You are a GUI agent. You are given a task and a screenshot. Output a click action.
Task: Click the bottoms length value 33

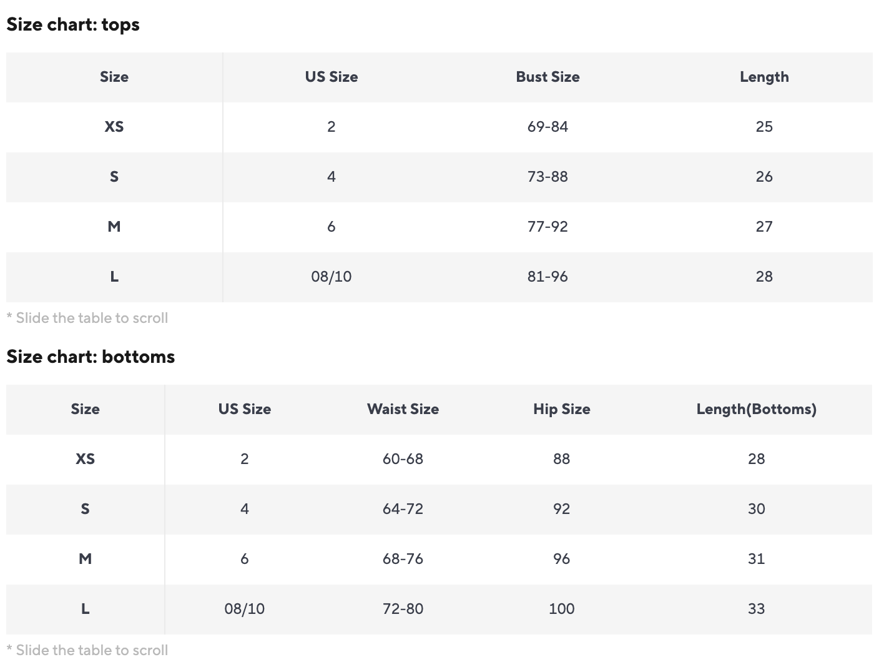tap(756, 609)
